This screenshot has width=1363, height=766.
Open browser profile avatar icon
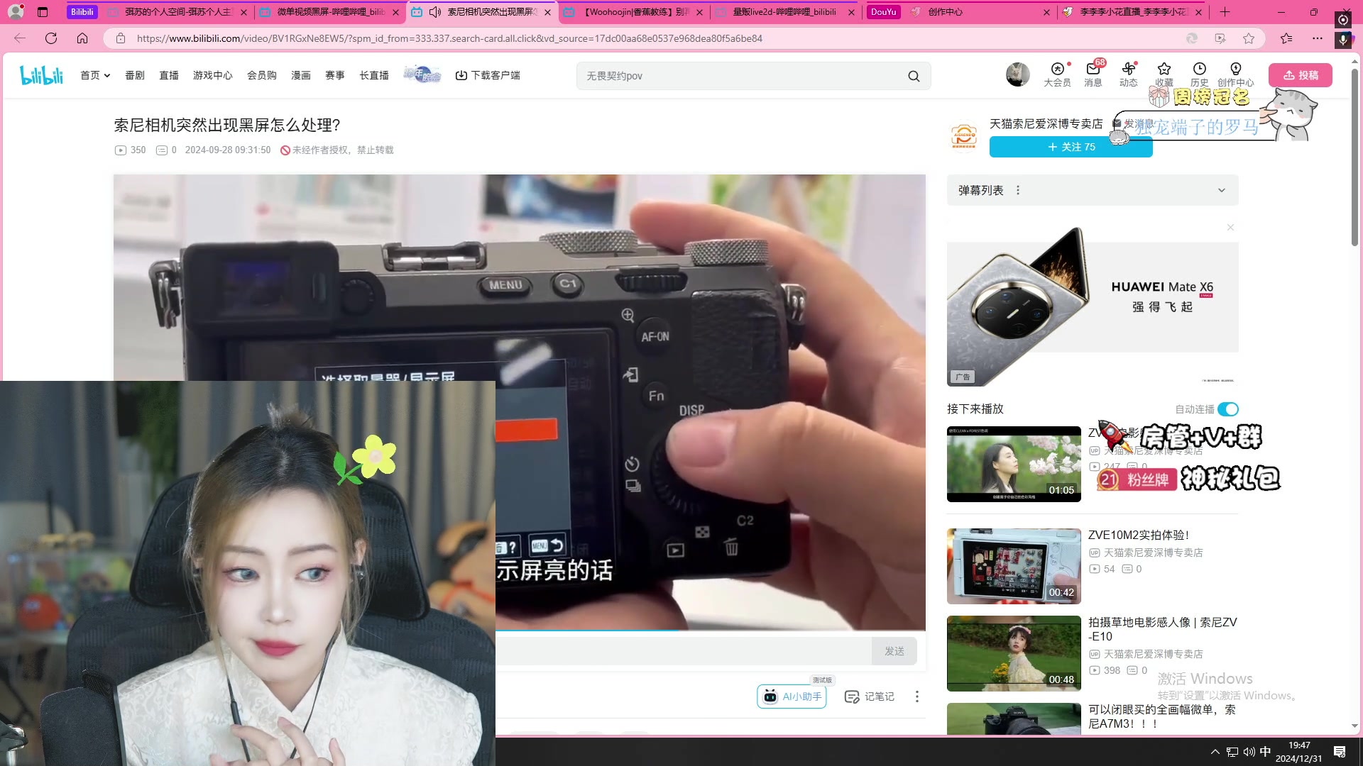coord(16,12)
